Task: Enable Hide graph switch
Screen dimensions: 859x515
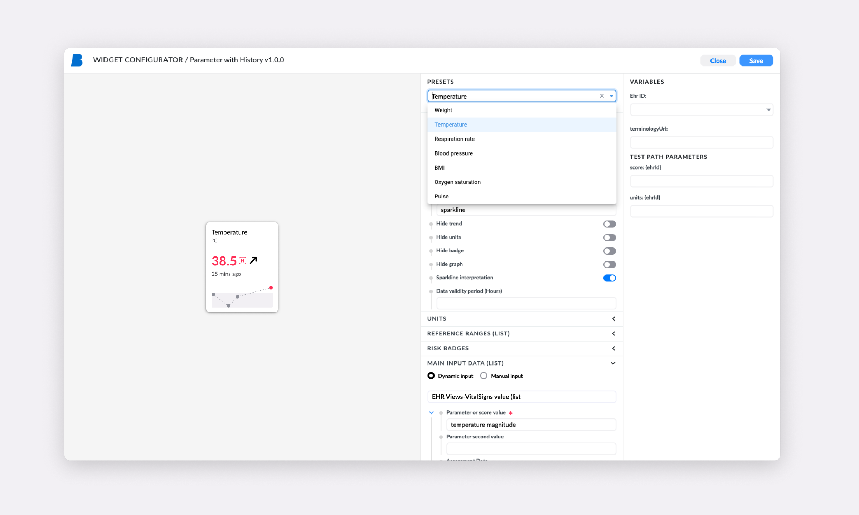Action: [x=610, y=264]
